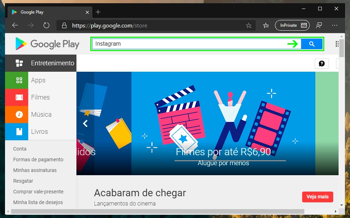This screenshot has height=218, width=350.
Task: Reload the page with the refresh icon
Action: (46, 25)
